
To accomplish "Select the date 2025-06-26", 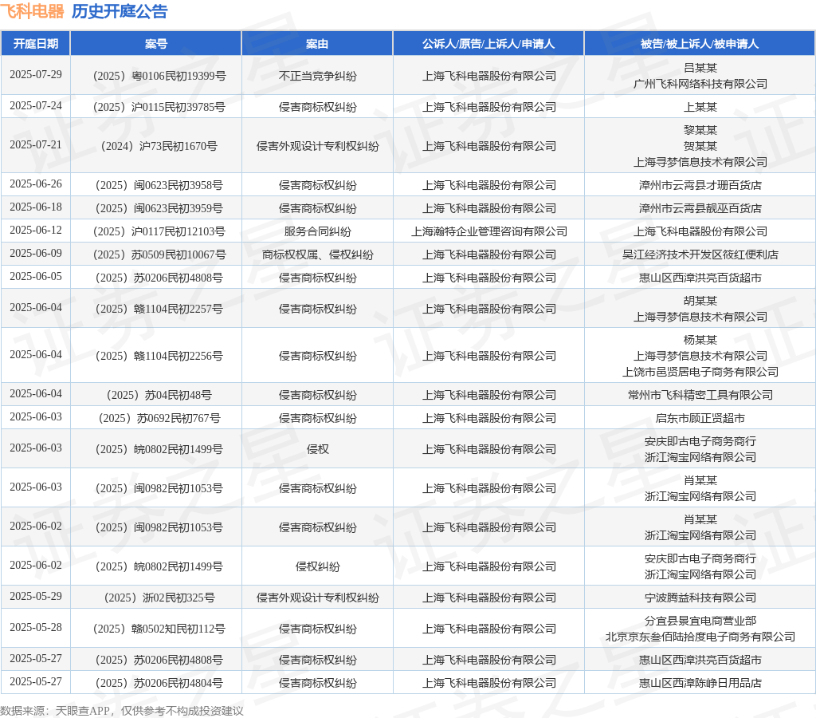I will [x=35, y=184].
